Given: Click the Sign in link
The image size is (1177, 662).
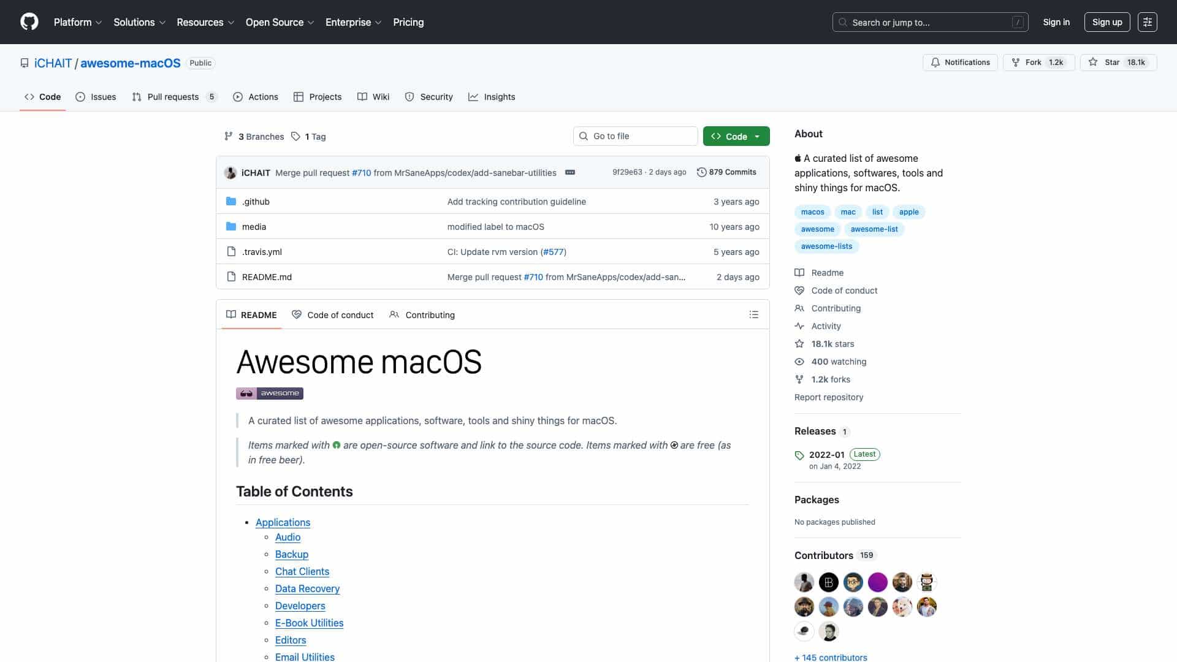Looking at the screenshot, I should 1056,22.
